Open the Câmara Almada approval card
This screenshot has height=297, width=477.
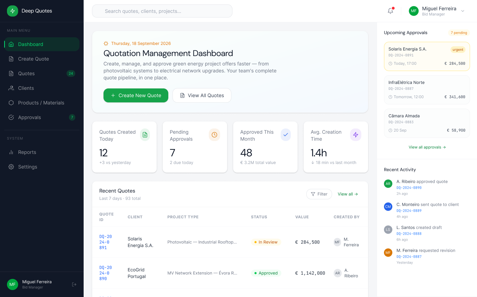pos(427,123)
